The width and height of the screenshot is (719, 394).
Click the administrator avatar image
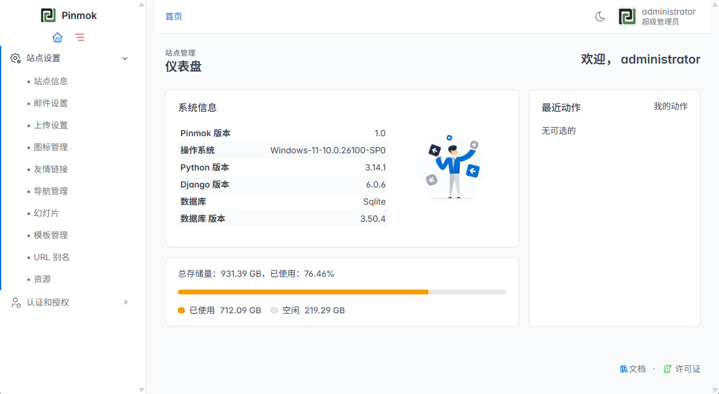coord(627,16)
